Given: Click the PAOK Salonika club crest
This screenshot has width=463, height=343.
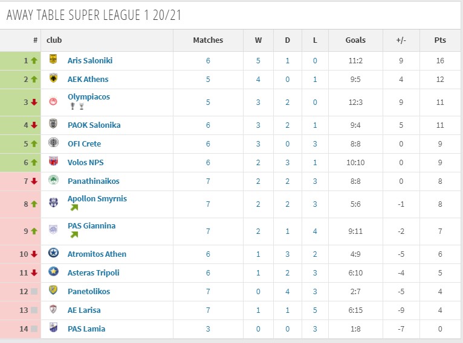Looking at the screenshot, I should tap(53, 124).
